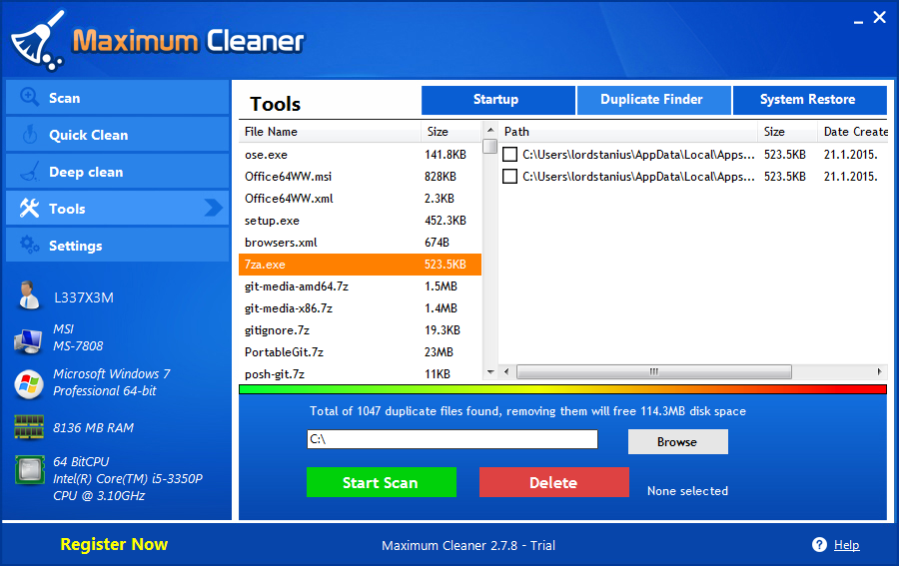Switch to the Duplicate Finder tab
This screenshot has width=899, height=566.
[653, 100]
